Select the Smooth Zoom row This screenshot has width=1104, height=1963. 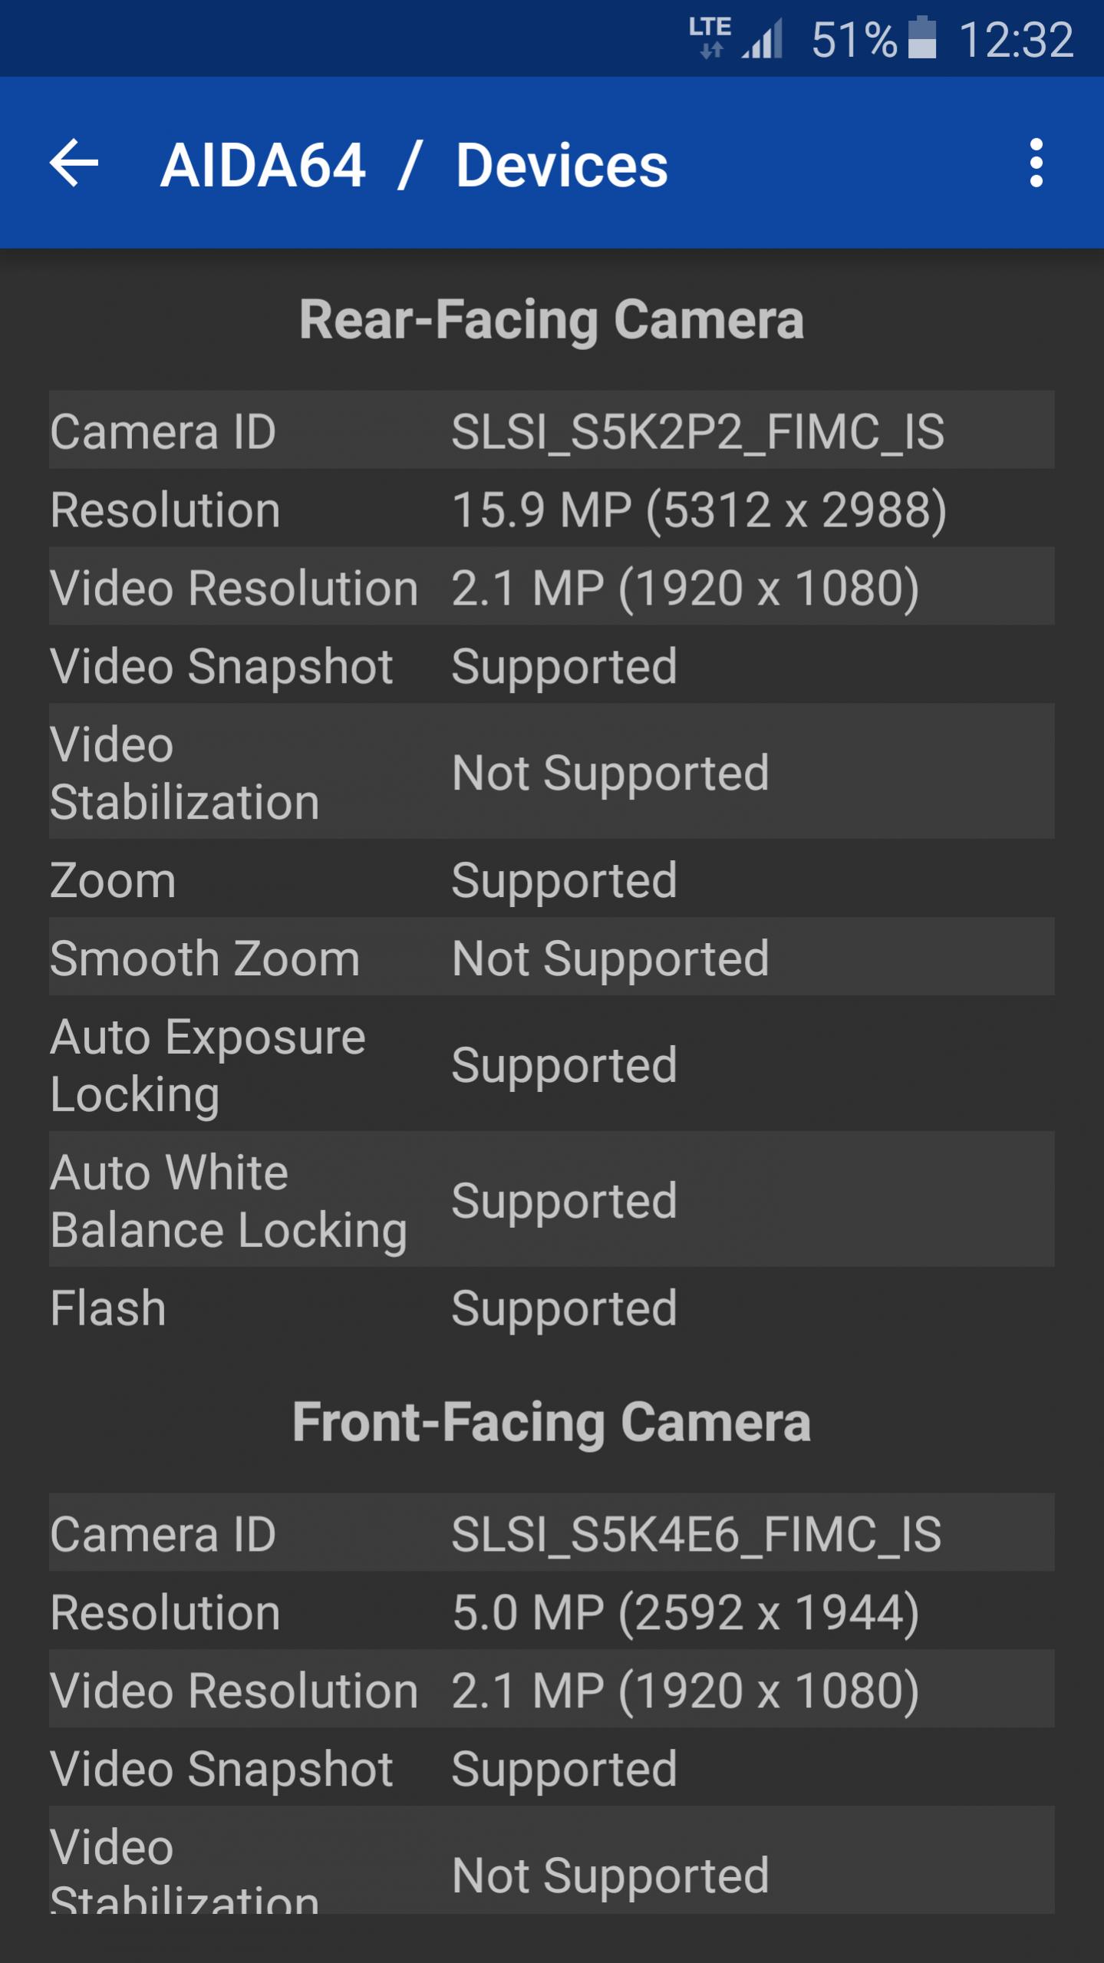point(552,956)
